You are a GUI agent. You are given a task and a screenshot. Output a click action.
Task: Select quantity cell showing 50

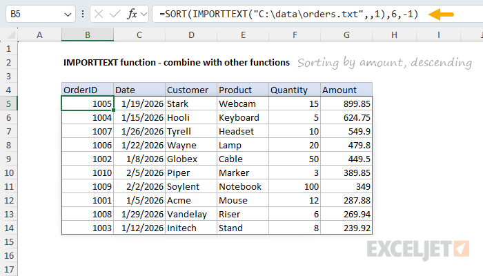click(x=295, y=159)
